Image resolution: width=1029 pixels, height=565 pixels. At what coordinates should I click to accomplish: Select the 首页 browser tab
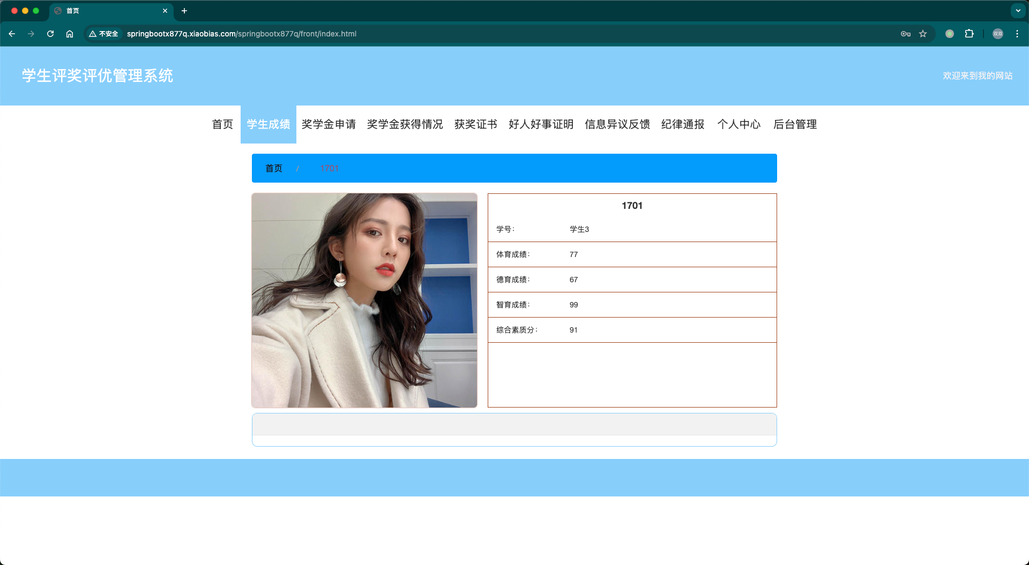(111, 11)
